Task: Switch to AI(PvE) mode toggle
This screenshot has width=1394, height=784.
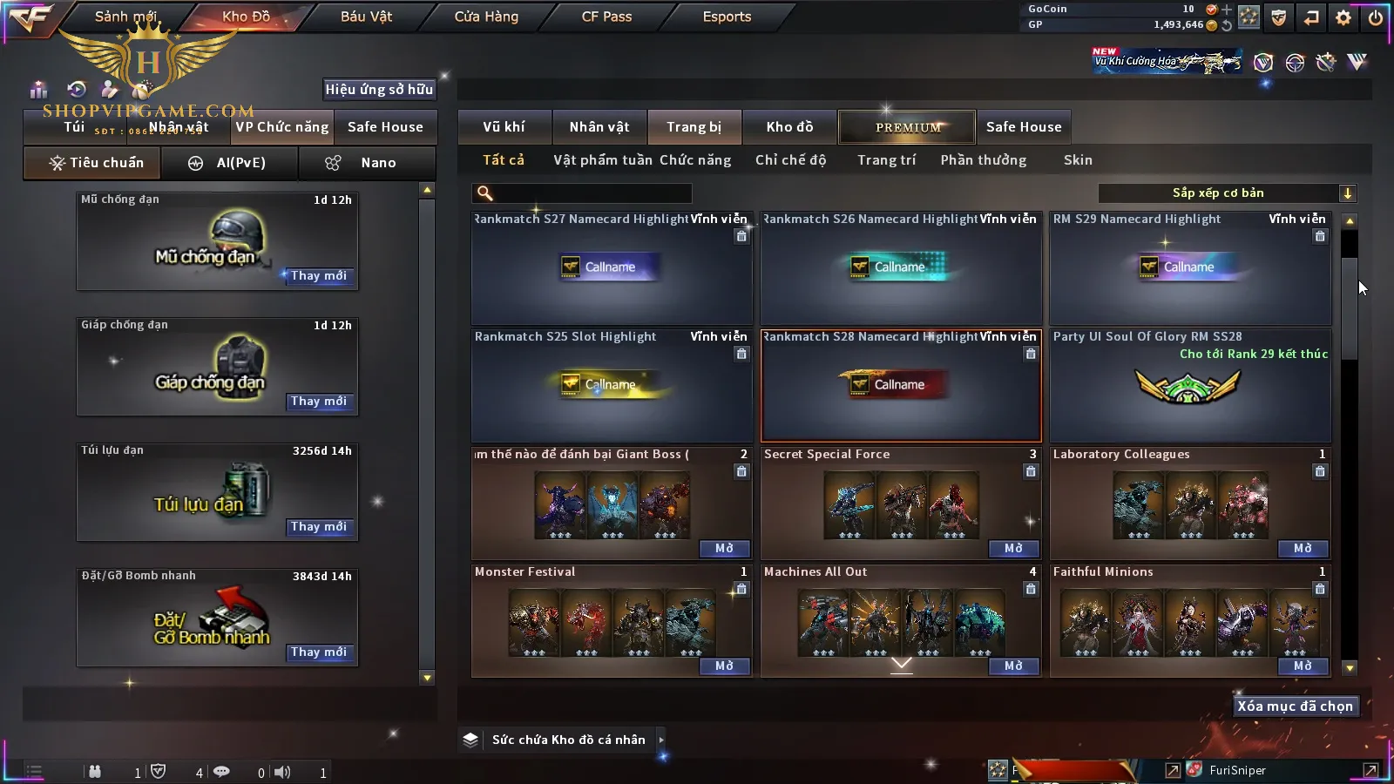Action: click(229, 163)
